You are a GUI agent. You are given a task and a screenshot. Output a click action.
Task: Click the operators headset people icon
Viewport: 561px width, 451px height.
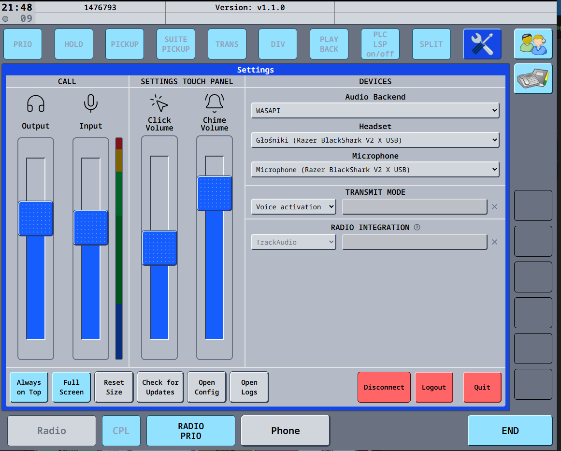pos(533,44)
